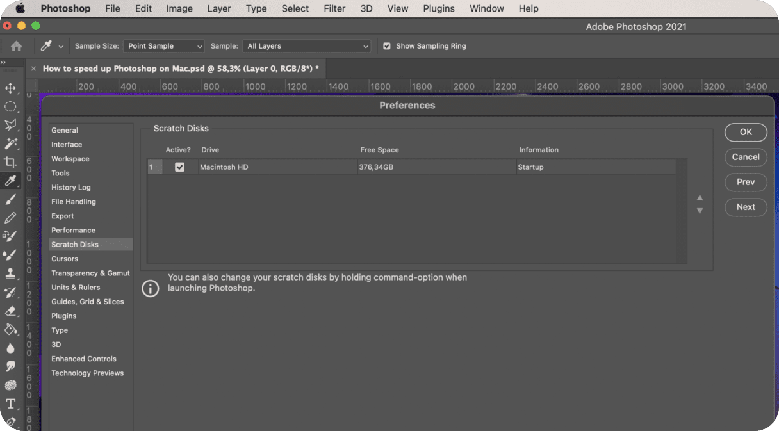Open the Edit menu

(x=143, y=8)
